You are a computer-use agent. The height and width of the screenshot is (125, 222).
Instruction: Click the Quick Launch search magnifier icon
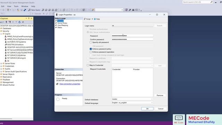click(x=211, y=2)
